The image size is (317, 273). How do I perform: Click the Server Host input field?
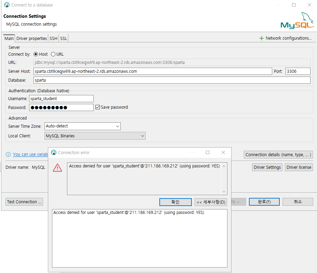153,71
